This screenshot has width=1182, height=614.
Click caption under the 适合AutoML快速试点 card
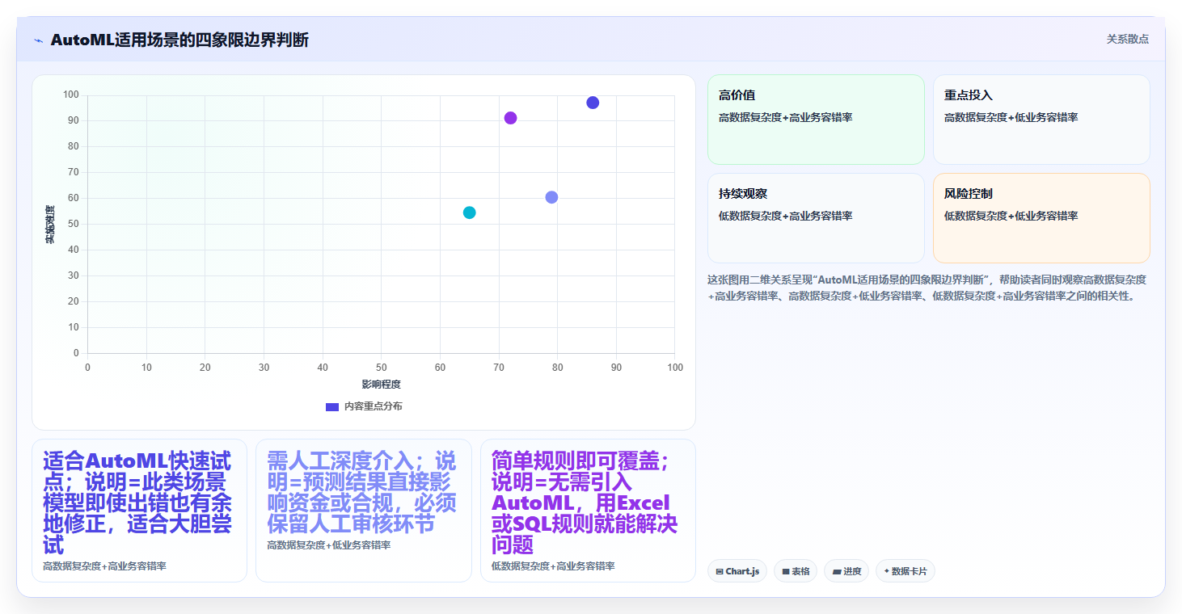[x=104, y=566]
